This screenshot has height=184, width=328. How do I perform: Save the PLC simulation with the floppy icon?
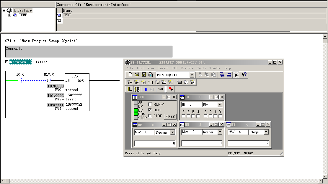tap(144, 75)
